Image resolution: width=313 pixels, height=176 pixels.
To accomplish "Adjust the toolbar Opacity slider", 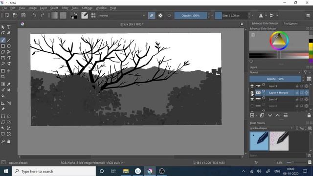I will tap(190, 15).
